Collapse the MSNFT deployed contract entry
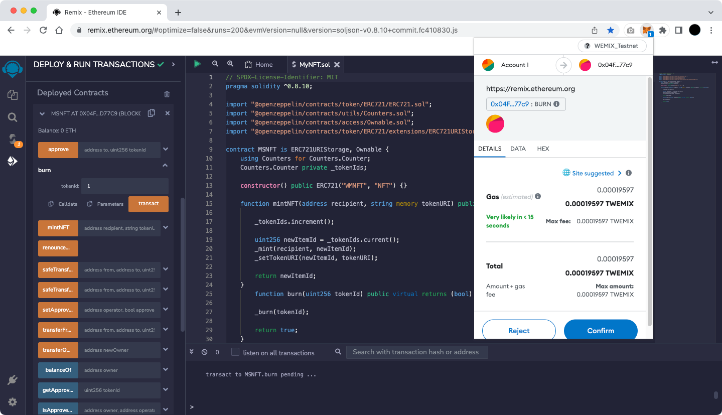The image size is (722, 415). point(42,114)
